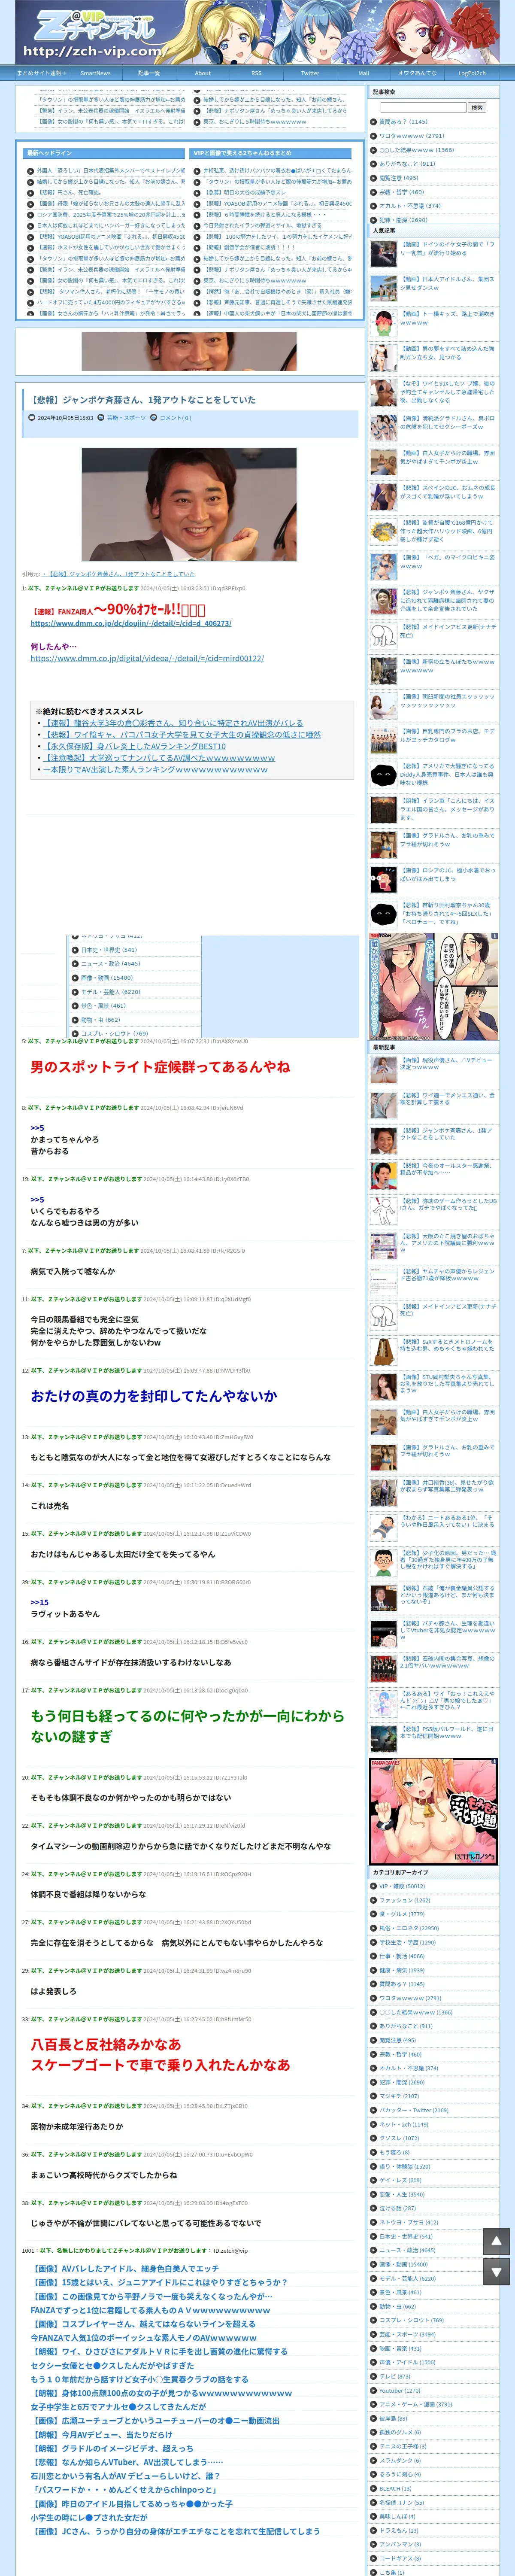Open the article title ジャンポケ斉藤さん、1発アウトなことをしていた
This screenshot has height=2576, width=515.
click(143, 400)
